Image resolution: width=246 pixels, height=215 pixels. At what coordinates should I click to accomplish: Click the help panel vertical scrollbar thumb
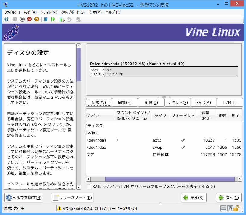(x=79, y=64)
